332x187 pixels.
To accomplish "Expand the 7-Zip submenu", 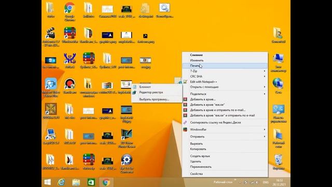I will (225, 71).
